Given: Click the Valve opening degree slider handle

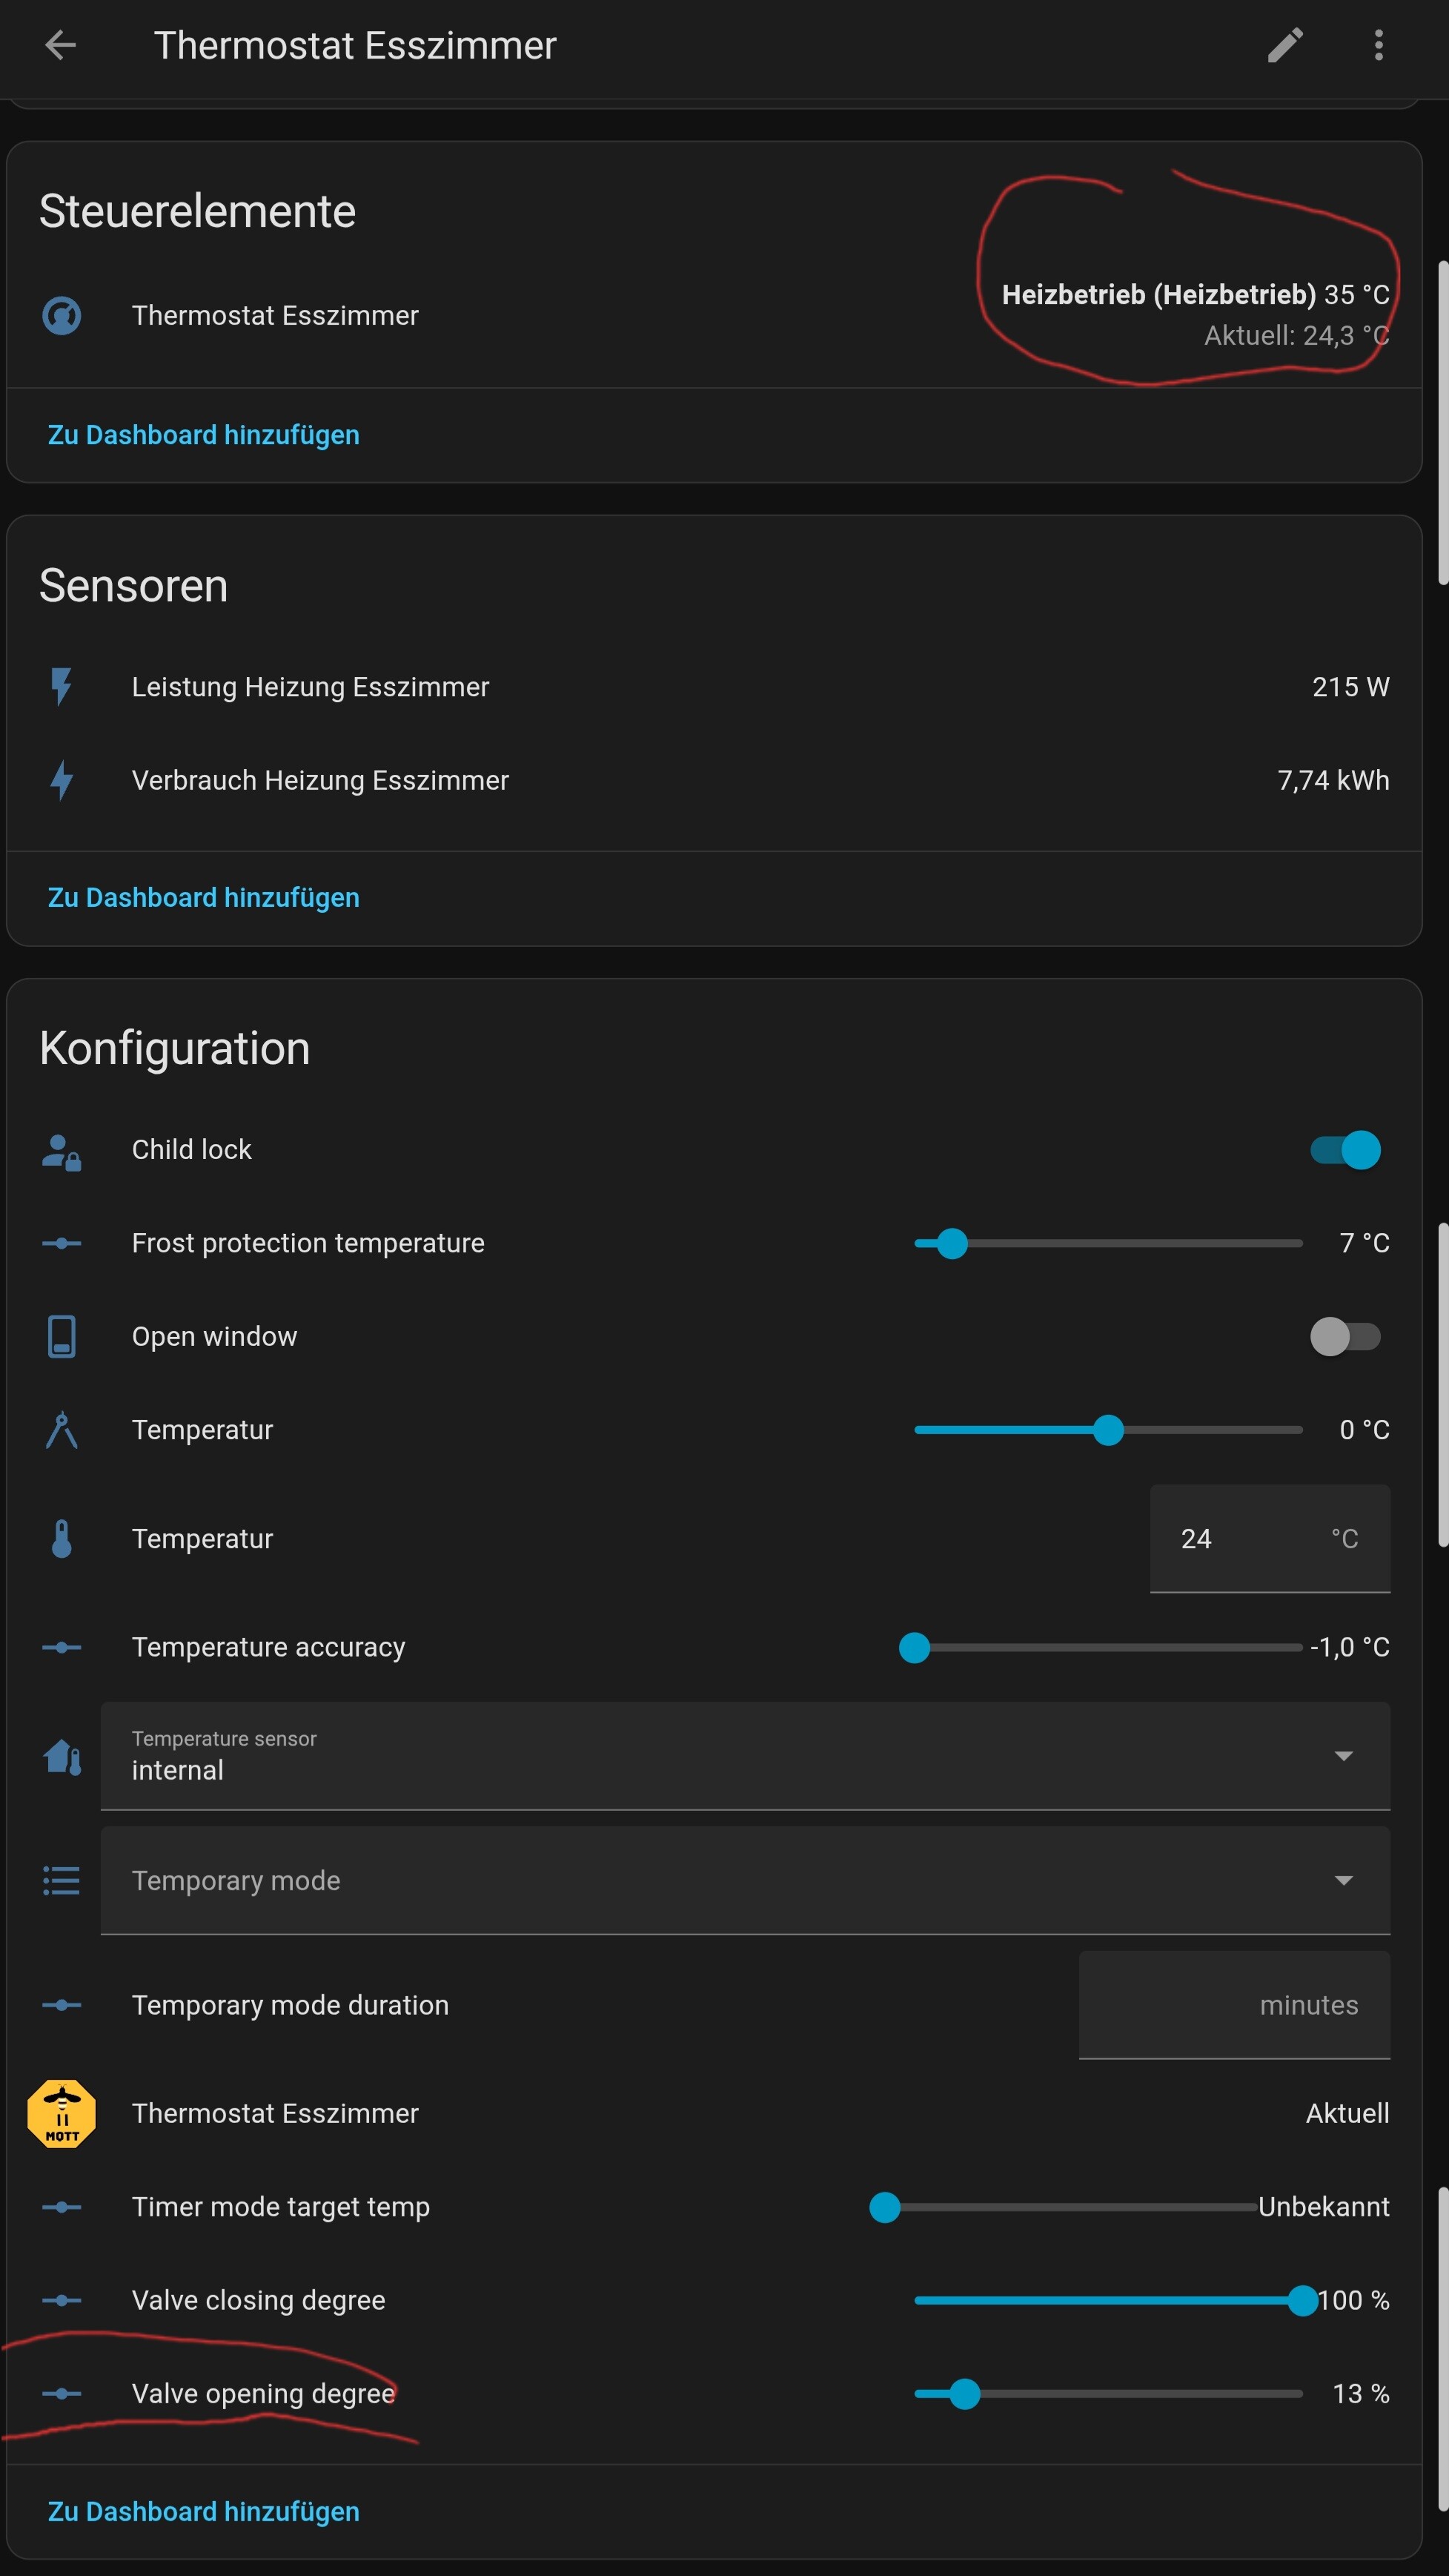Looking at the screenshot, I should tap(964, 2394).
